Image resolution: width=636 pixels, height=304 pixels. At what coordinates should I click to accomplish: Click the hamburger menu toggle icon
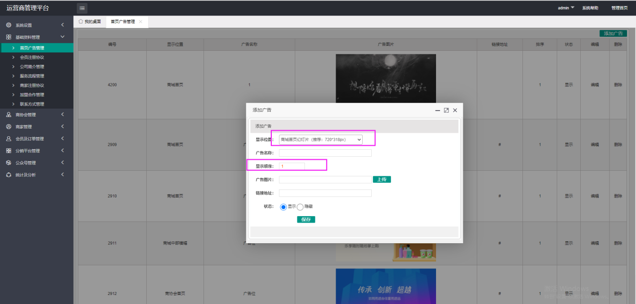point(82,8)
